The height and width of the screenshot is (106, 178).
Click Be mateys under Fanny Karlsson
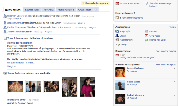132,71
